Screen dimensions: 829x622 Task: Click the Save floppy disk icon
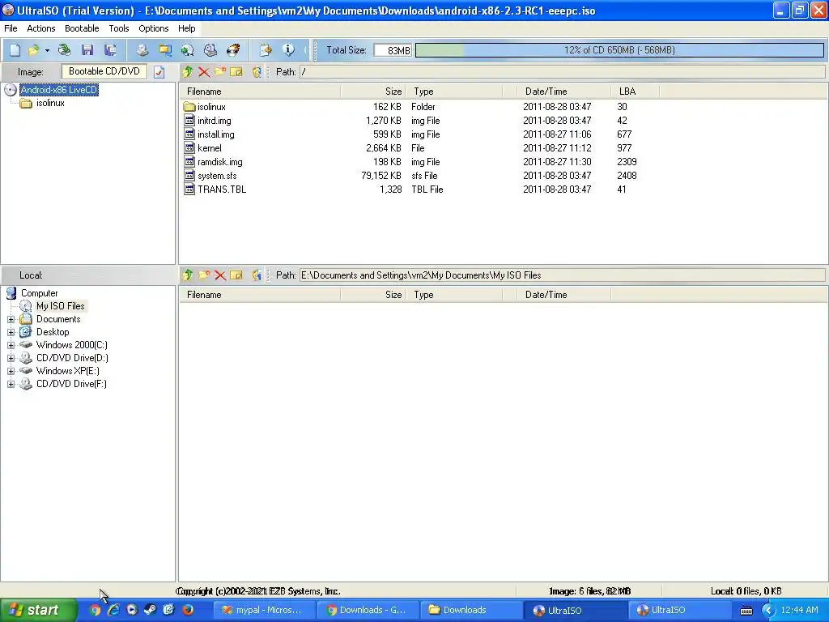87,50
